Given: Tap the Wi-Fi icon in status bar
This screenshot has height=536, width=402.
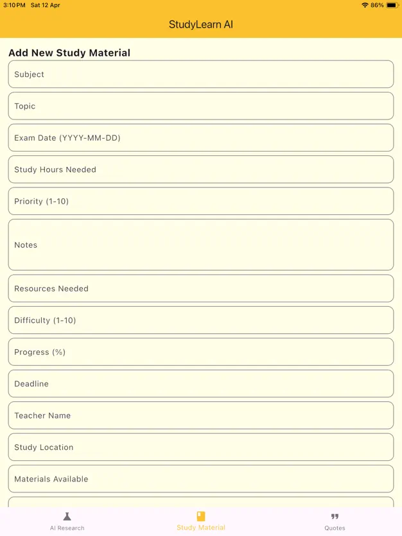Looking at the screenshot, I should point(365,5).
